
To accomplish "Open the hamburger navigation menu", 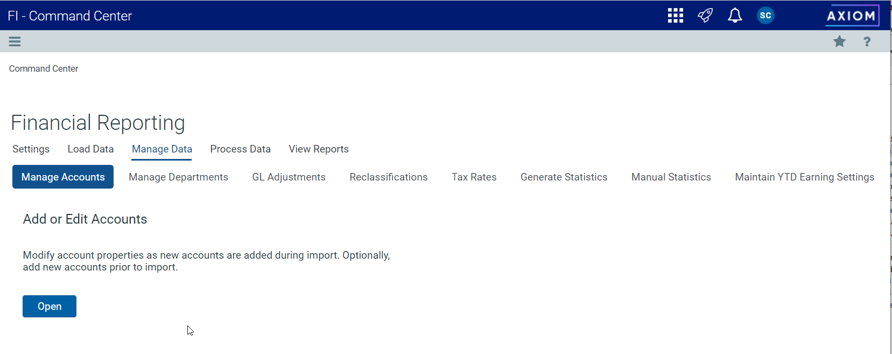I will tap(15, 41).
